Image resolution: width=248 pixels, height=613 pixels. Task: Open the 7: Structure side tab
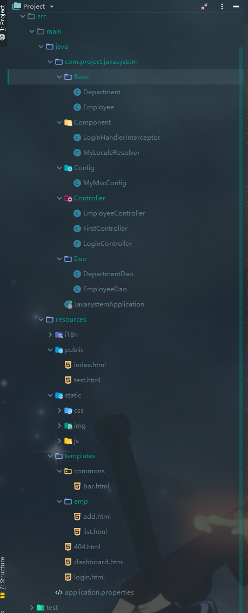click(x=3, y=578)
